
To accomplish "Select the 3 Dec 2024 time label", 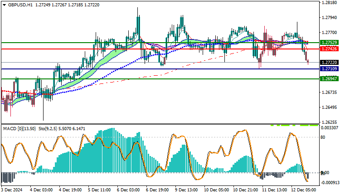I will coord(12,190).
